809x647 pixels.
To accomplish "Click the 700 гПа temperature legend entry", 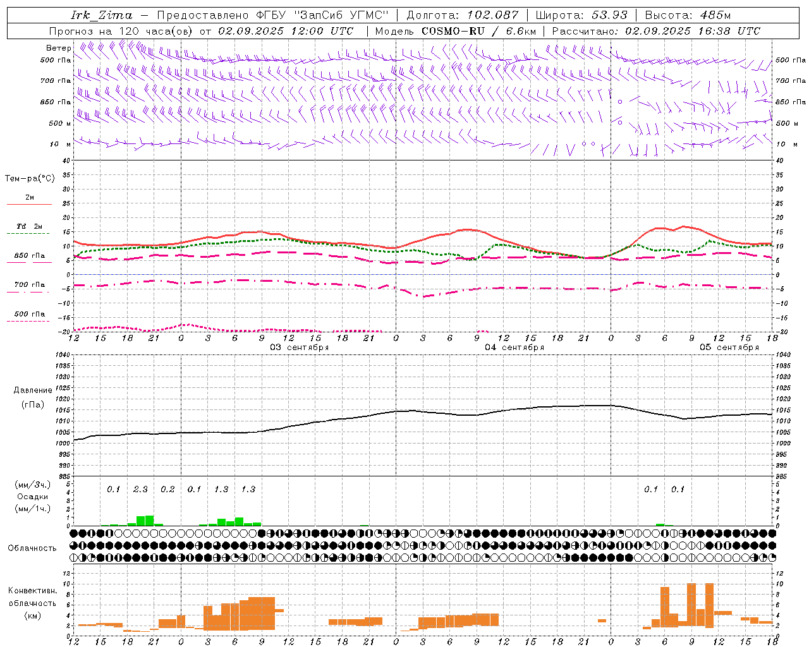I will point(29,284).
